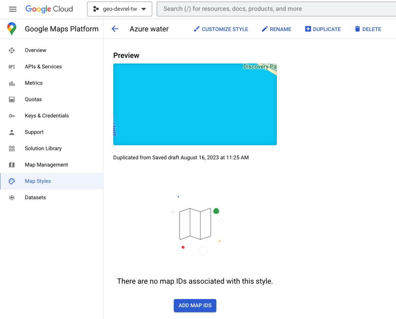
Task: Click the Solution Library icon
Action: 12,148
